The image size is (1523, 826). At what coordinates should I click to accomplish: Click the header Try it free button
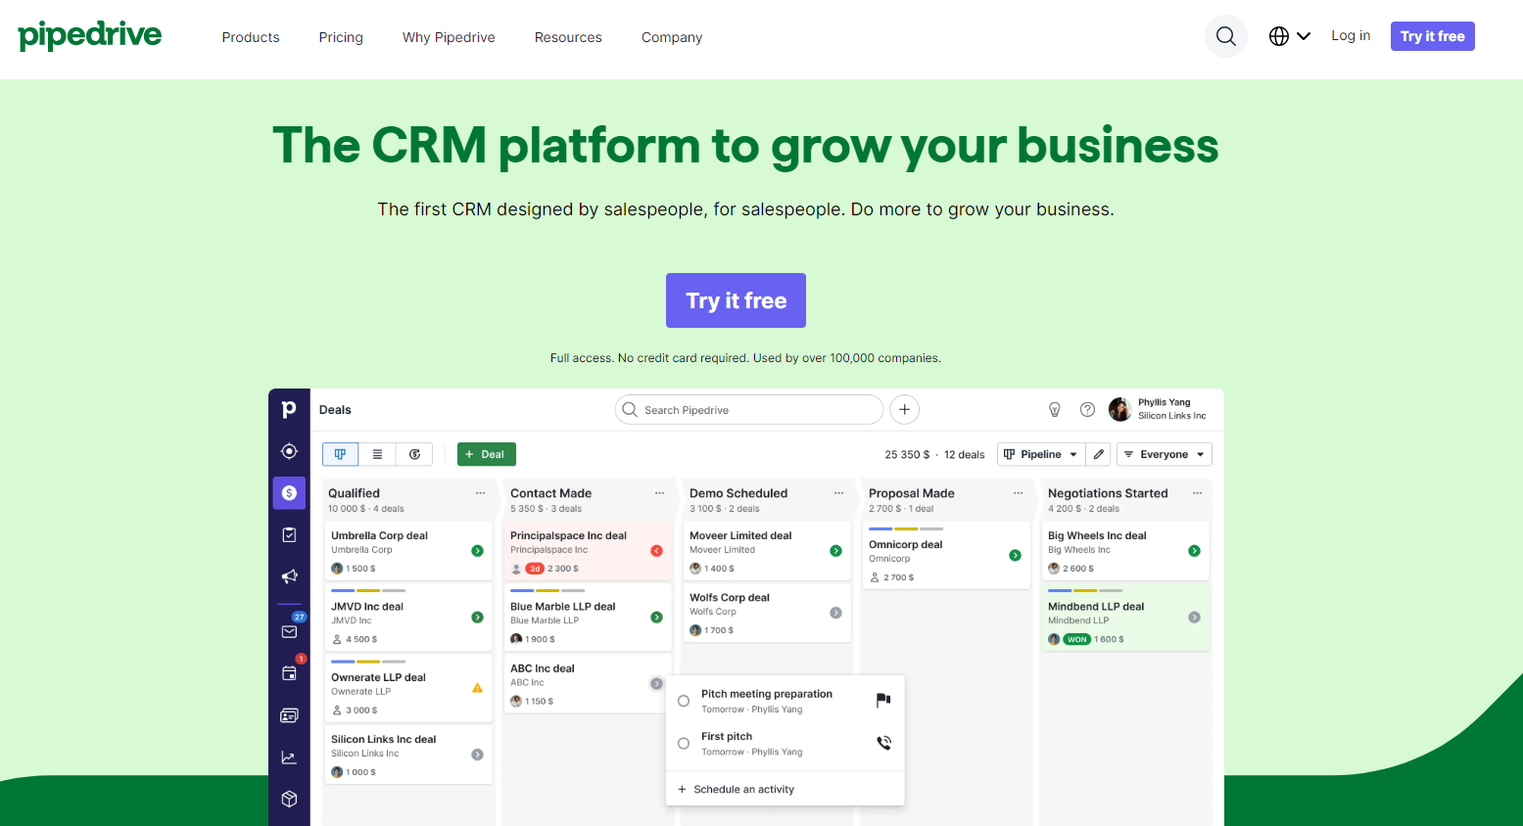[1432, 36]
